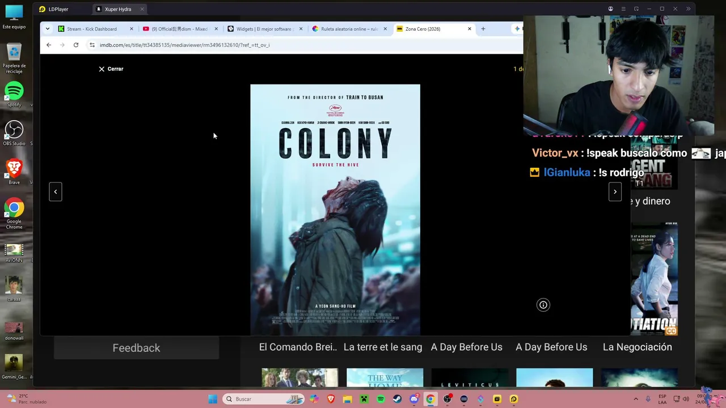Open La terre et le sang title

383,347
